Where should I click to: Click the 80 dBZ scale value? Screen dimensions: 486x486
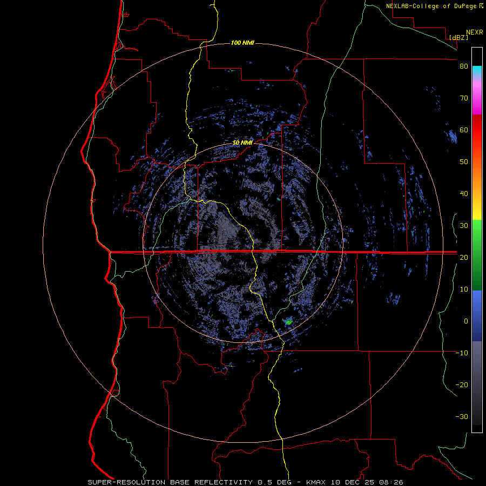tap(464, 66)
